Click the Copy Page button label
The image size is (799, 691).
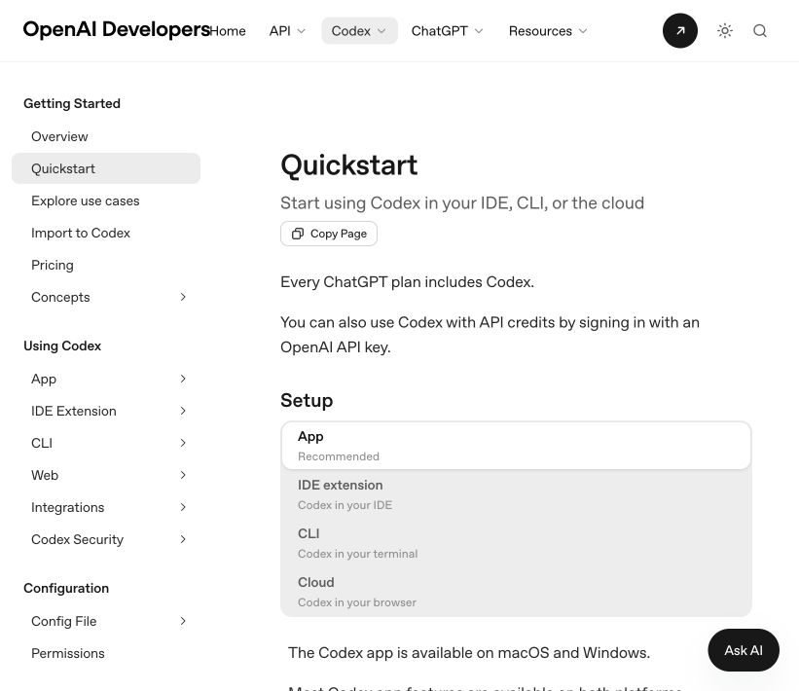click(x=339, y=234)
